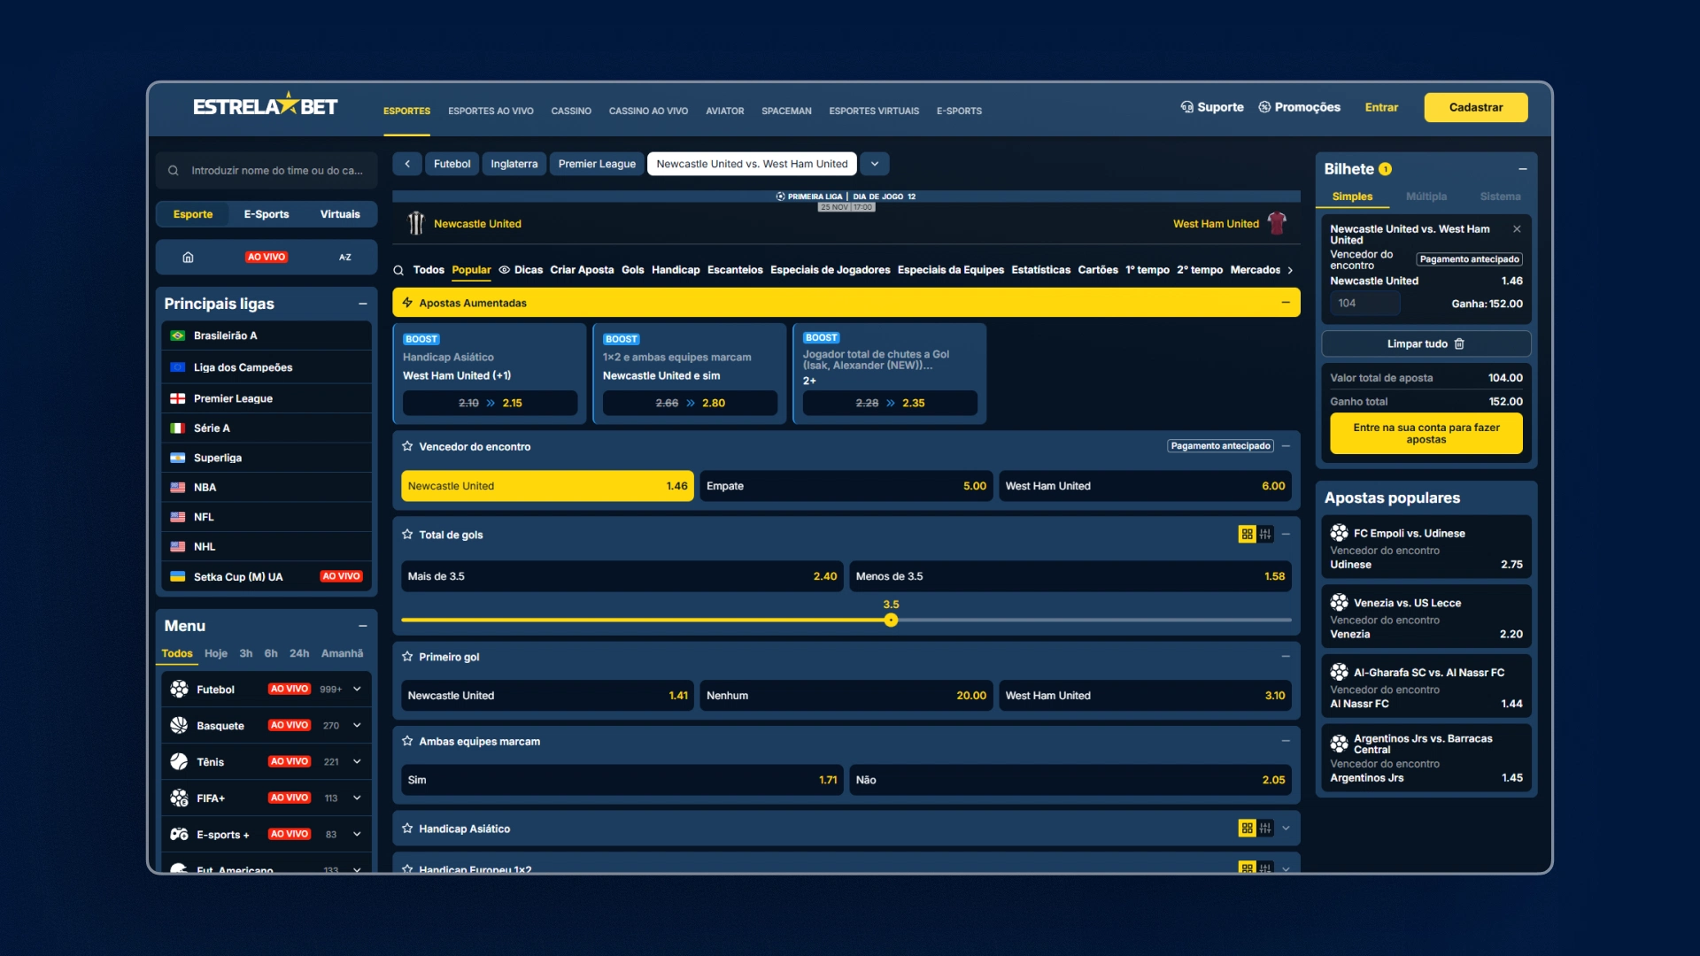Click the Tênis ball icon
This screenshot has height=956, width=1700.
[x=179, y=761]
